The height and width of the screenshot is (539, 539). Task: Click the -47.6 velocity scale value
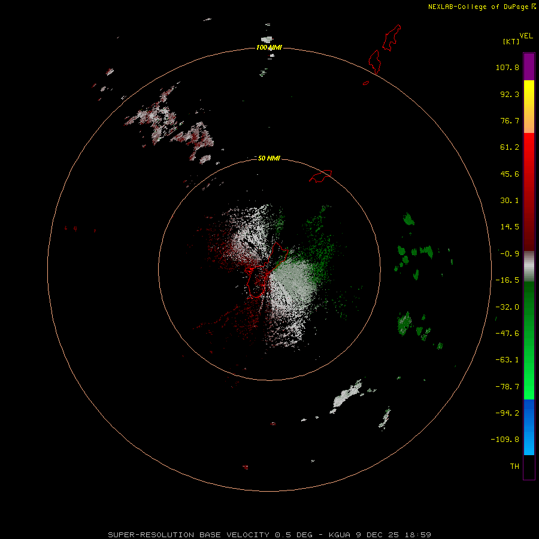point(507,334)
